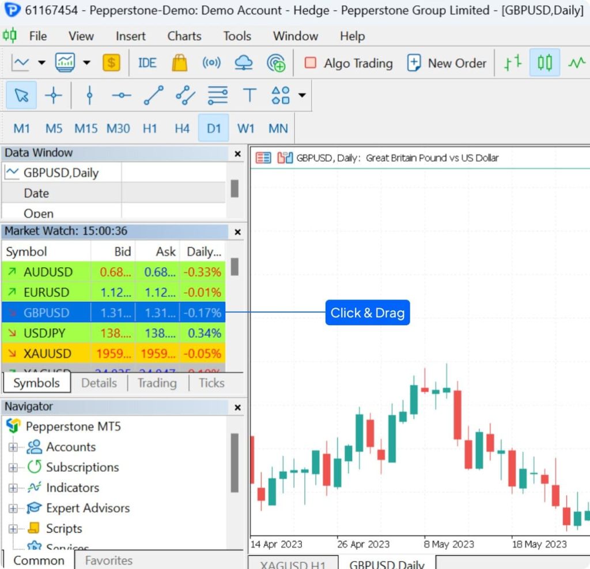Open the Market shopping bag icon

[x=180, y=63]
